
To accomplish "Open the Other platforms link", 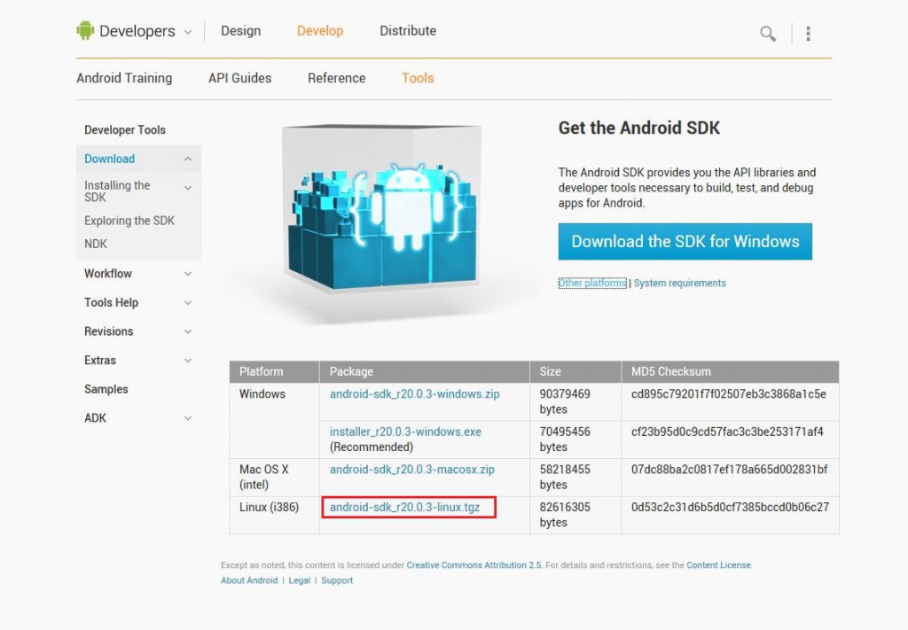I will (592, 283).
